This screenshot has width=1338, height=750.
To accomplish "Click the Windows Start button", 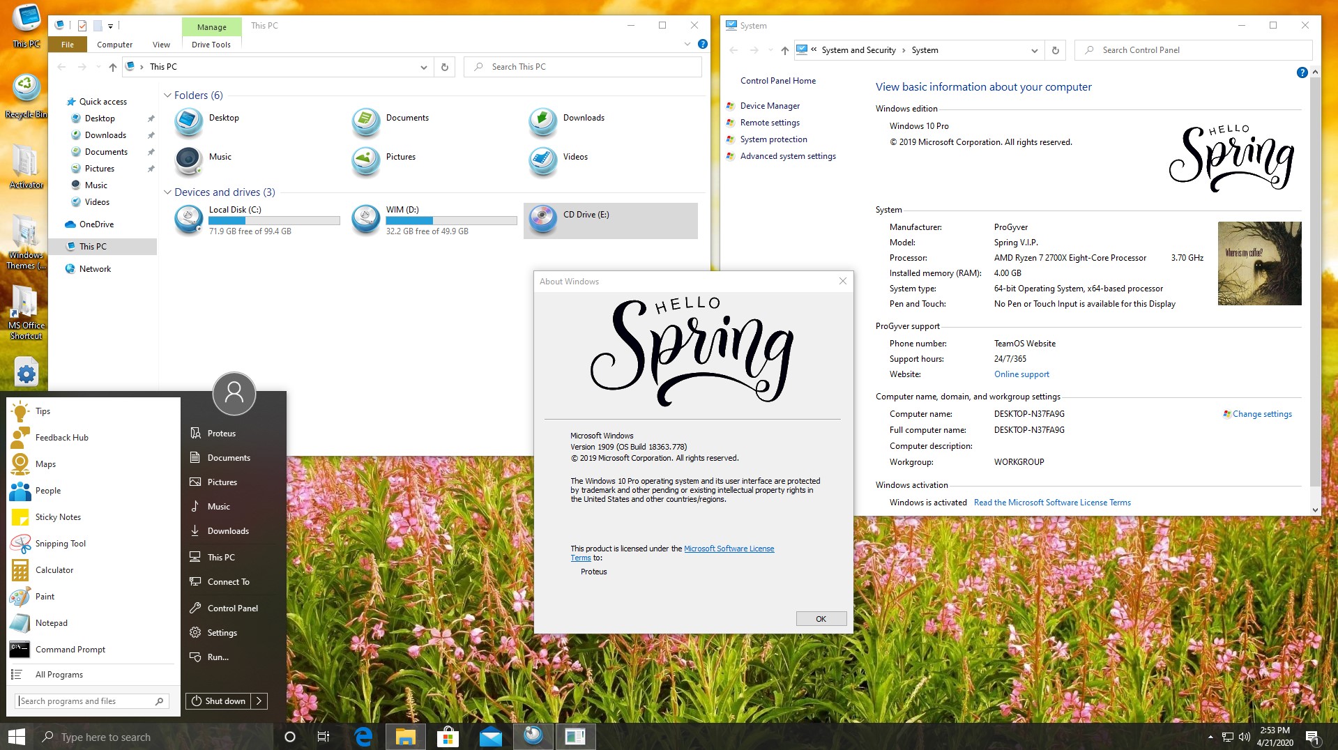I will 17,737.
